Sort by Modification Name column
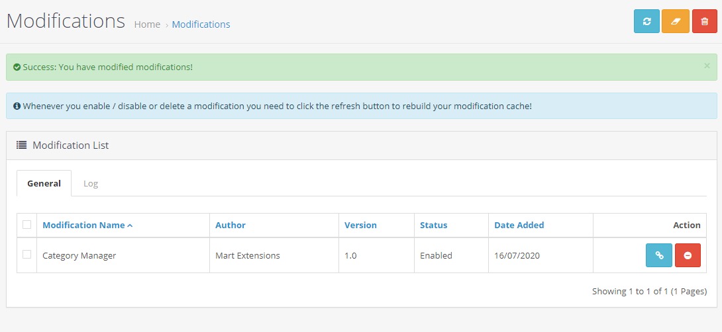 87,226
